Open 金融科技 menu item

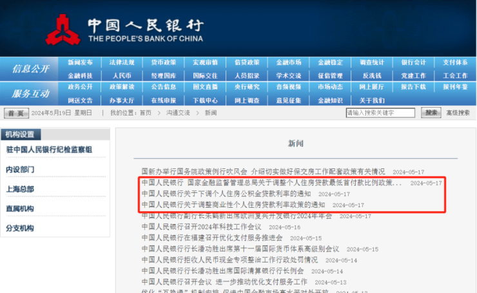coord(80,76)
